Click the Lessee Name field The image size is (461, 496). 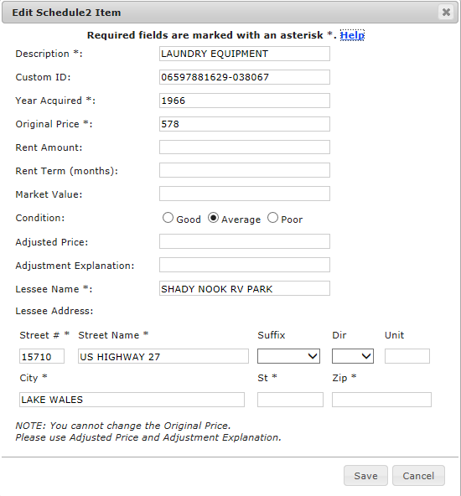pyautogui.click(x=245, y=288)
